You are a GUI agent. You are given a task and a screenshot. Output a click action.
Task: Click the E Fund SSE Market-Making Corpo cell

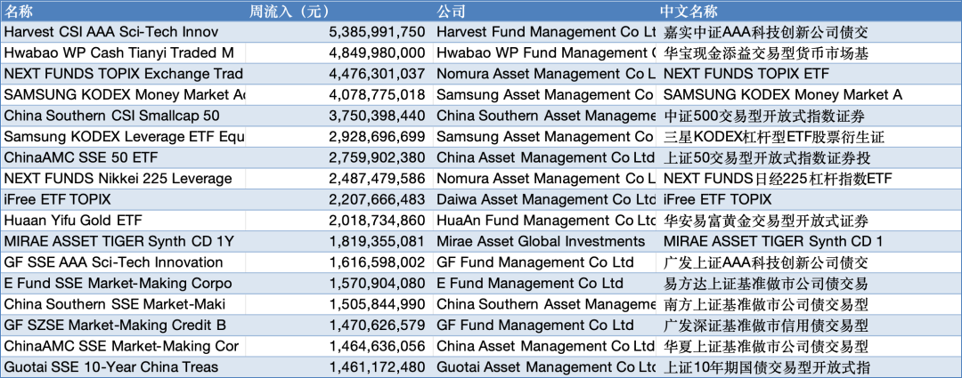pos(123,284)
